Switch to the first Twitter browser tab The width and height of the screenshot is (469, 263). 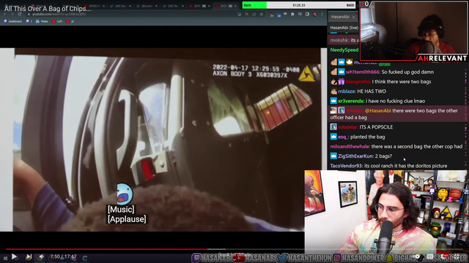tap(119, 6)
